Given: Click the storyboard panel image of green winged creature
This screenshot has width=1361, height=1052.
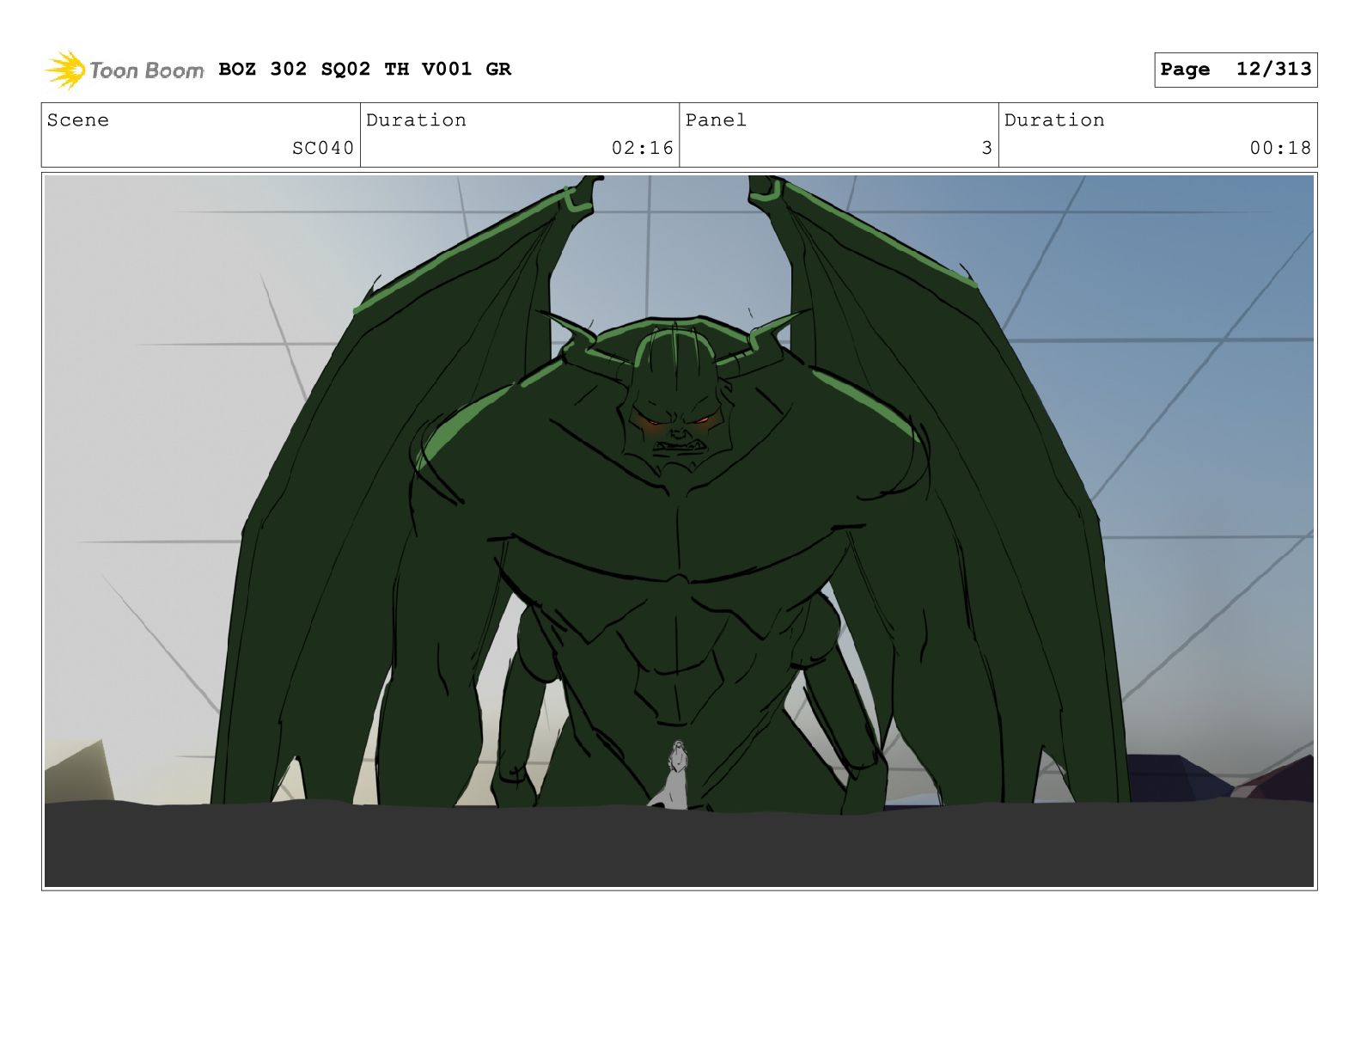Looking at the screenshot, I should (679, 531).
